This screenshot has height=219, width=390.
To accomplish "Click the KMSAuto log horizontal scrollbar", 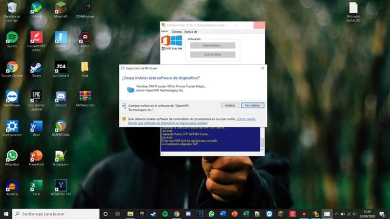I will click(210, 154).
